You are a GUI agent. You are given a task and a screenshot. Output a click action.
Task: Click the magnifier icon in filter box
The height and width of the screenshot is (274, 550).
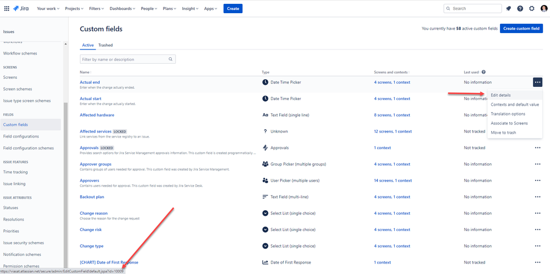[x=171, y=59]
